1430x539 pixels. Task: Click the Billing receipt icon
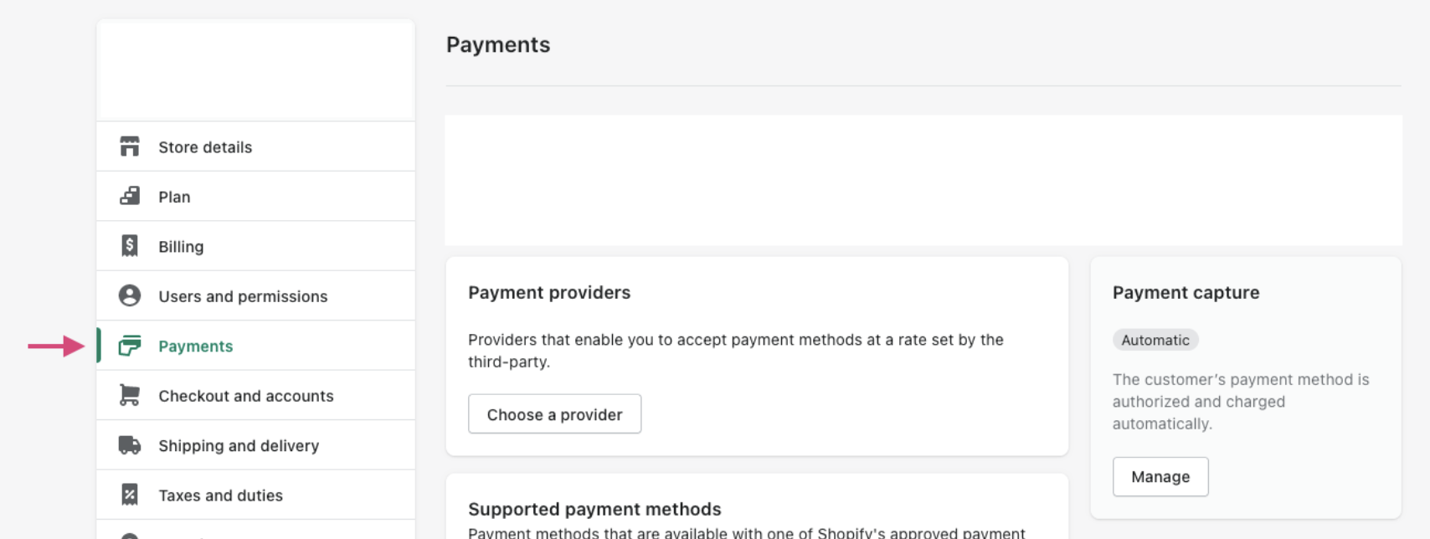130,246
